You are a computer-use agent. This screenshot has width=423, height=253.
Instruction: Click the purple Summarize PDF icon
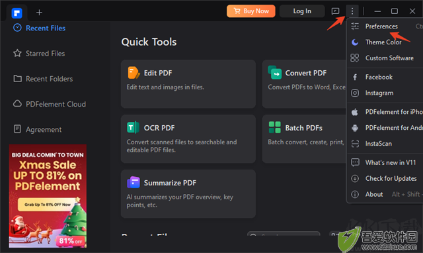[134, 182]
